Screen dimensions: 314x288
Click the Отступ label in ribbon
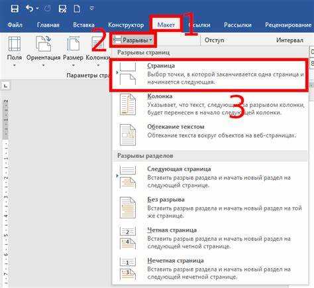[214, 40]
